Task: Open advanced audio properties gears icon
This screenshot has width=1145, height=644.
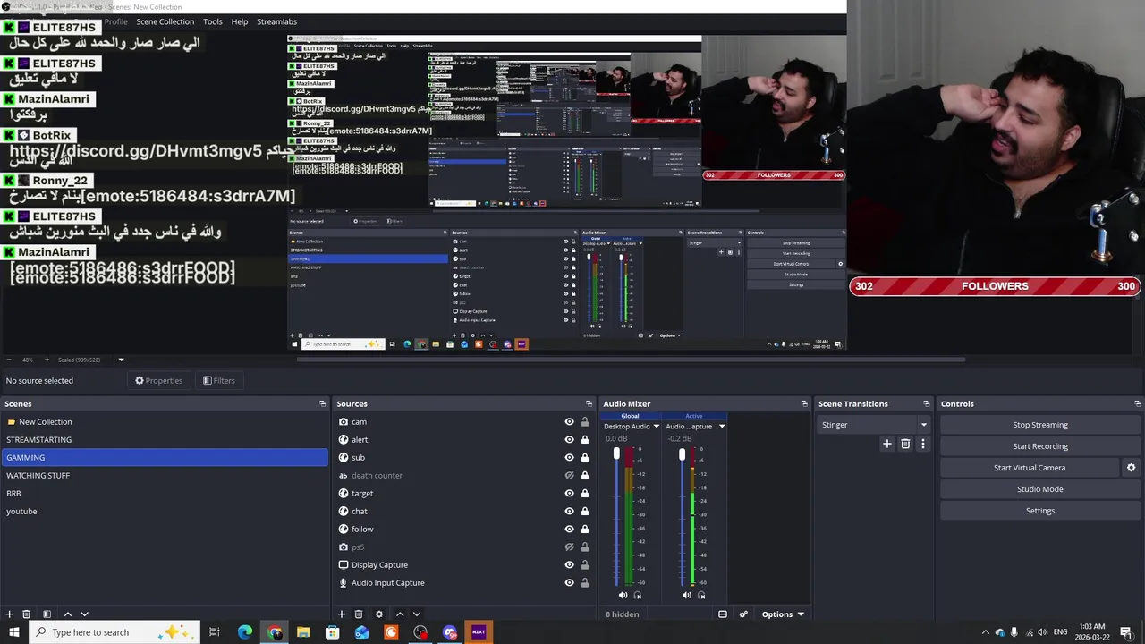Action: [x=742, y=614]
